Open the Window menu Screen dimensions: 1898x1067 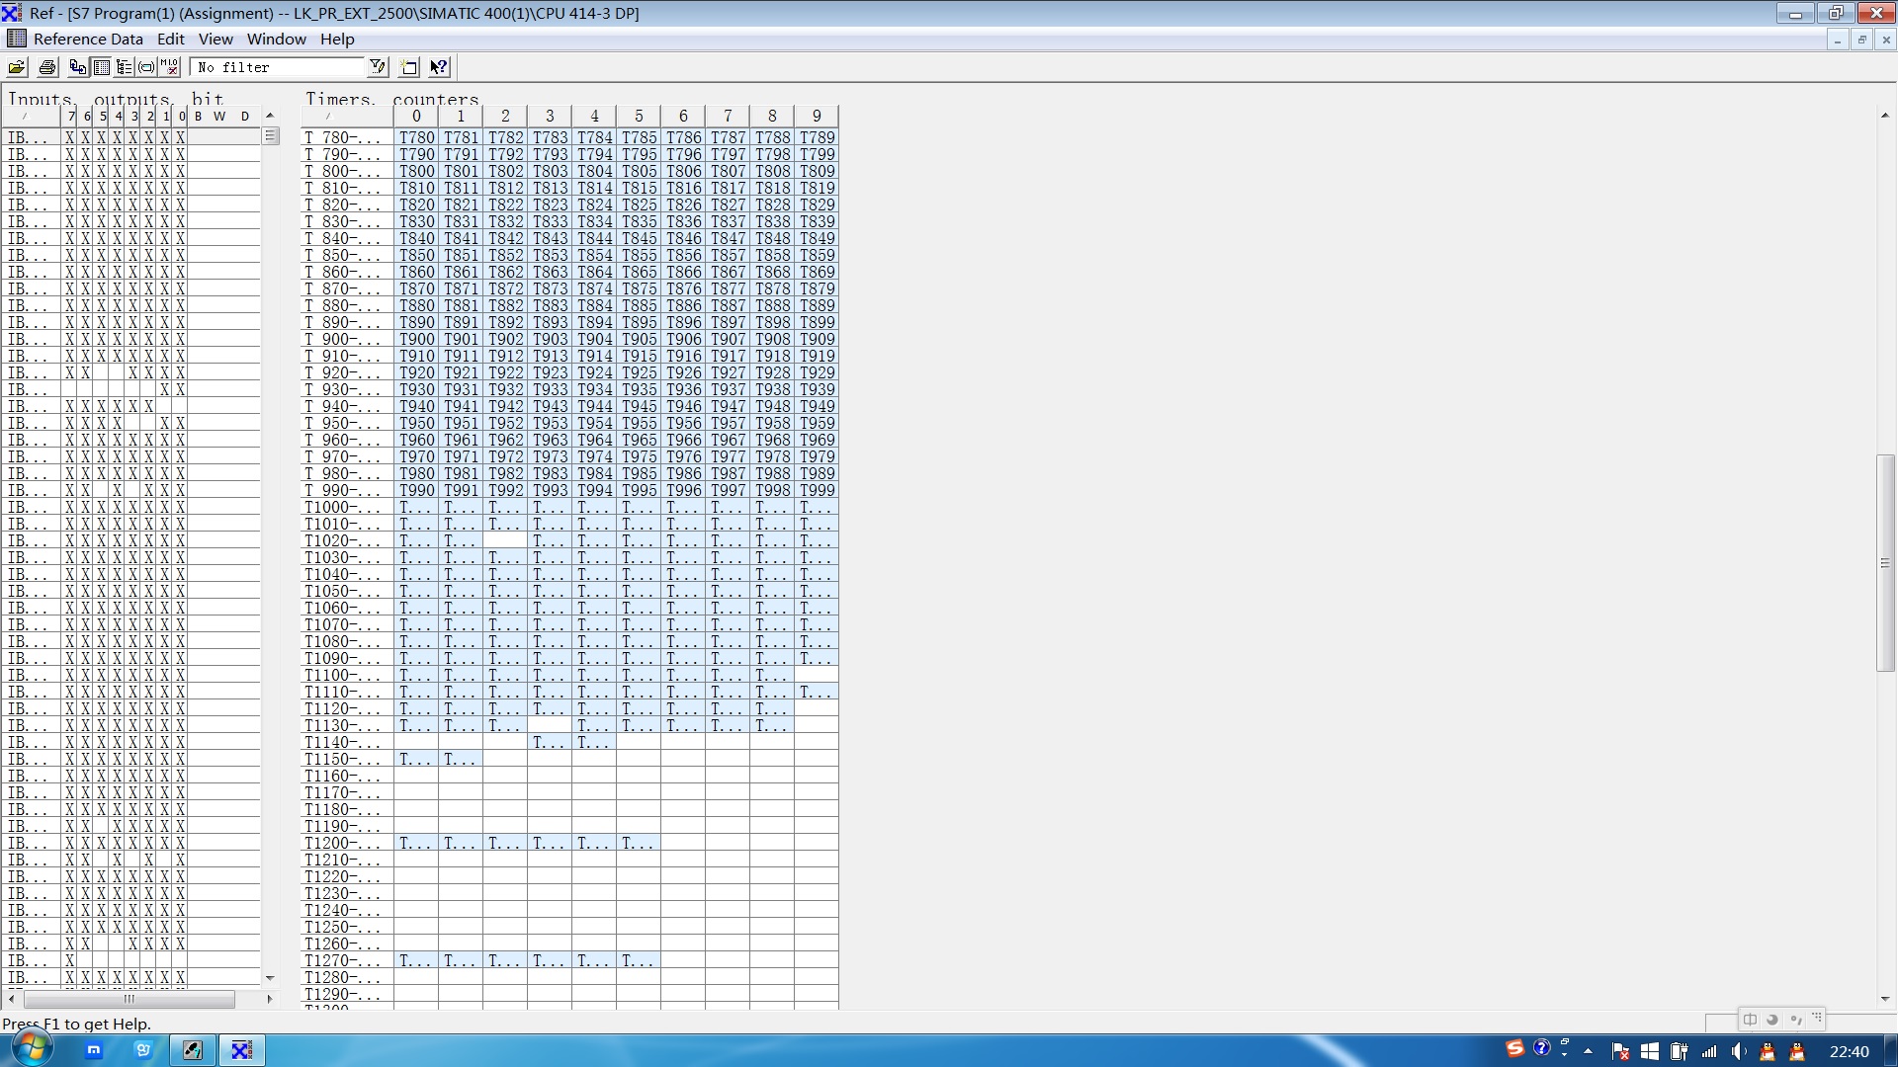coord(276,40)
